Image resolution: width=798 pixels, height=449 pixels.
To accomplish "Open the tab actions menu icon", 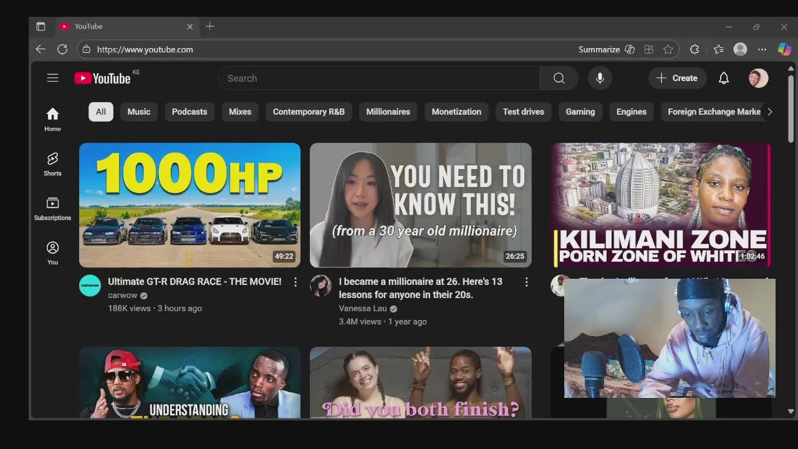I will (41, 26).
